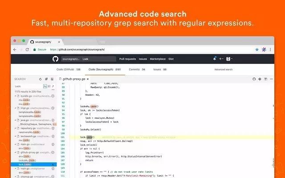Select the BlockingDeque, Semaphore result line
This screenshot has width=285, height=178.
(x=38, y=124)
